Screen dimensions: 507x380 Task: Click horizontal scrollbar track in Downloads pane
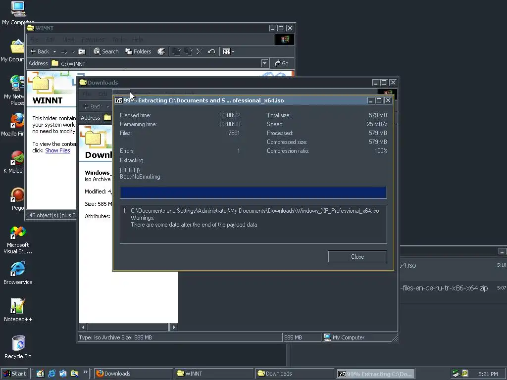click(128, 327)
